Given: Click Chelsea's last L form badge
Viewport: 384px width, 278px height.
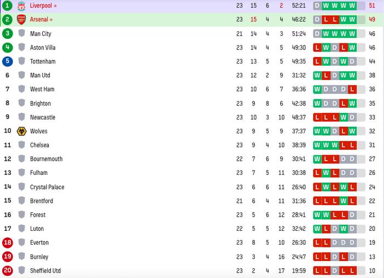Looking at the screenshot, I should pyautogui.click(x=352, y=145).
